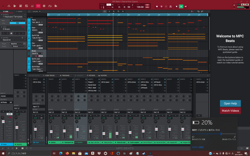
Task: Click the Watch Videos button
Action: (x=230, y=111)
